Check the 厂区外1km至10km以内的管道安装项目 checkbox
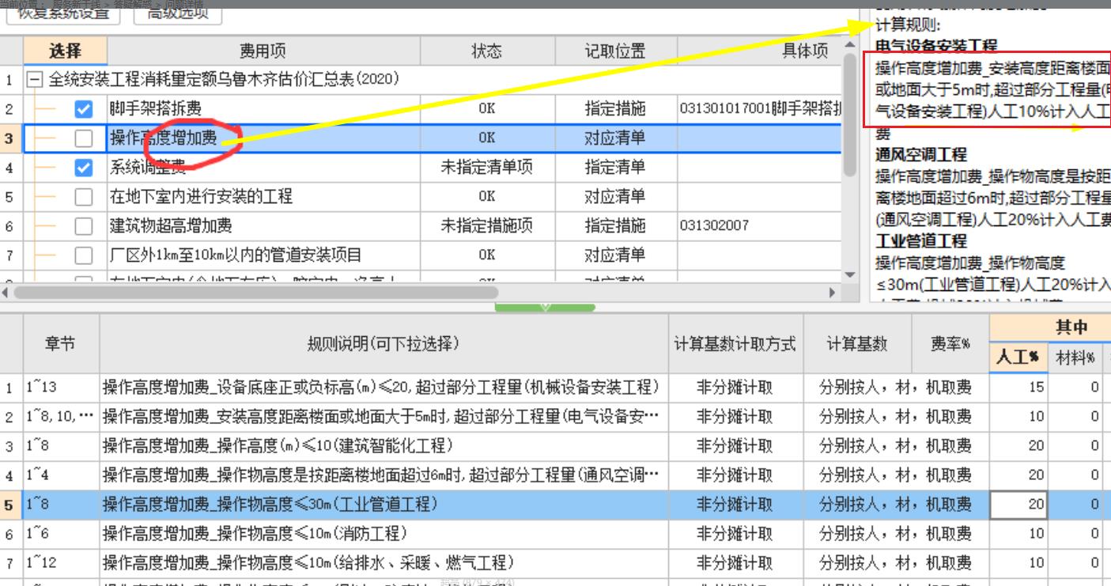 click(84, 255)
